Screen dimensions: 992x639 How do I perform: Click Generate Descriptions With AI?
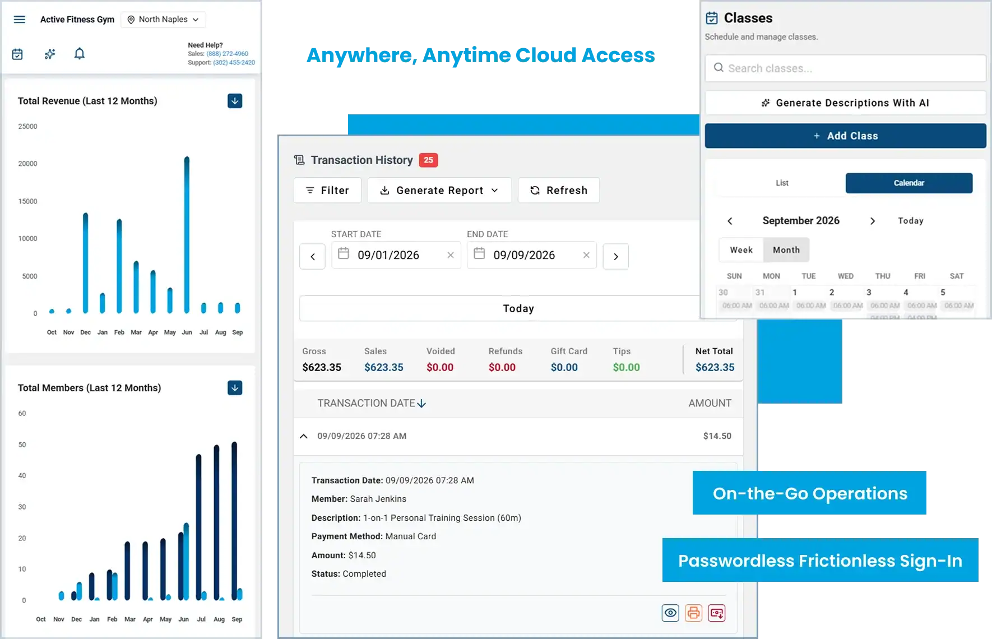(845, 103)
